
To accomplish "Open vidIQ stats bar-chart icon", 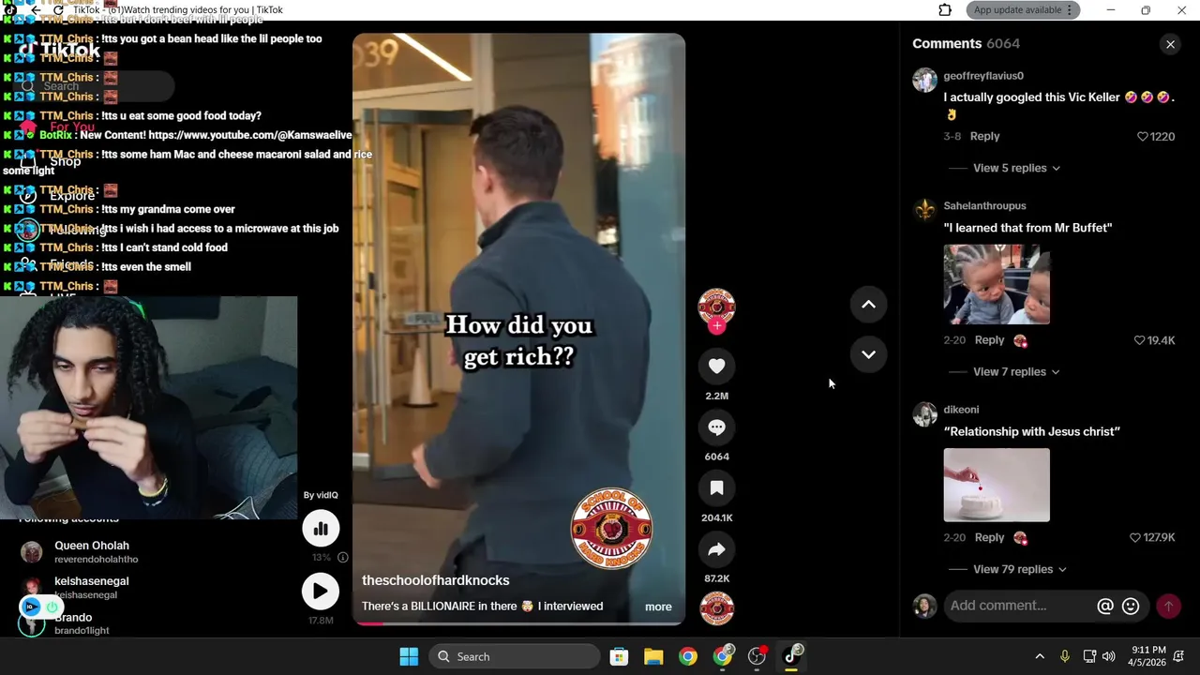I will tap(321, 529).
